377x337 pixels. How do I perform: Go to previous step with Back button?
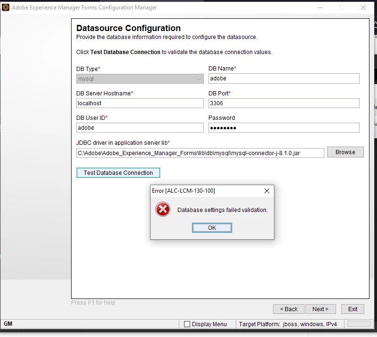[289, 309]
